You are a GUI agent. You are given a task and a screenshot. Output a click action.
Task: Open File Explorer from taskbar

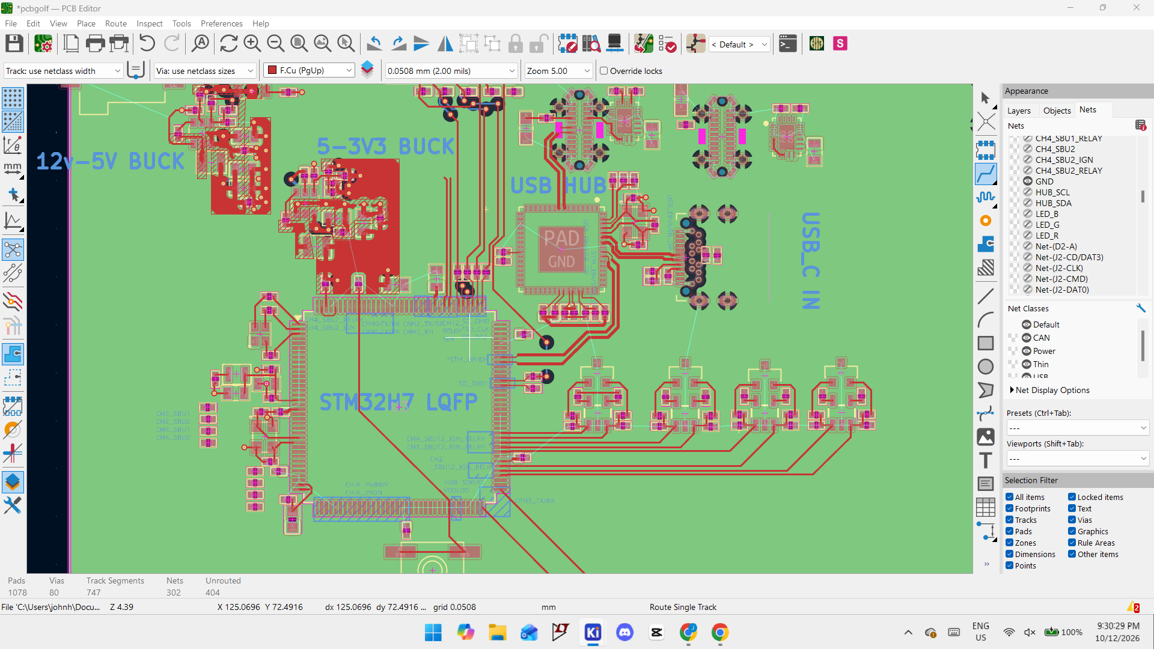[x=497, y=632]
